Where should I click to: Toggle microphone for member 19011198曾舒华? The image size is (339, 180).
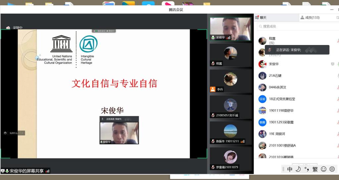pyautogui.click(x=338, y=111)
